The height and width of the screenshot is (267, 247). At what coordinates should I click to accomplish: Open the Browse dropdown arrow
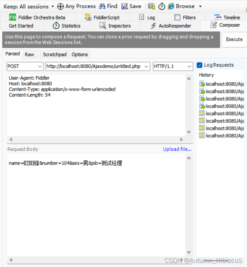(201, 7)
